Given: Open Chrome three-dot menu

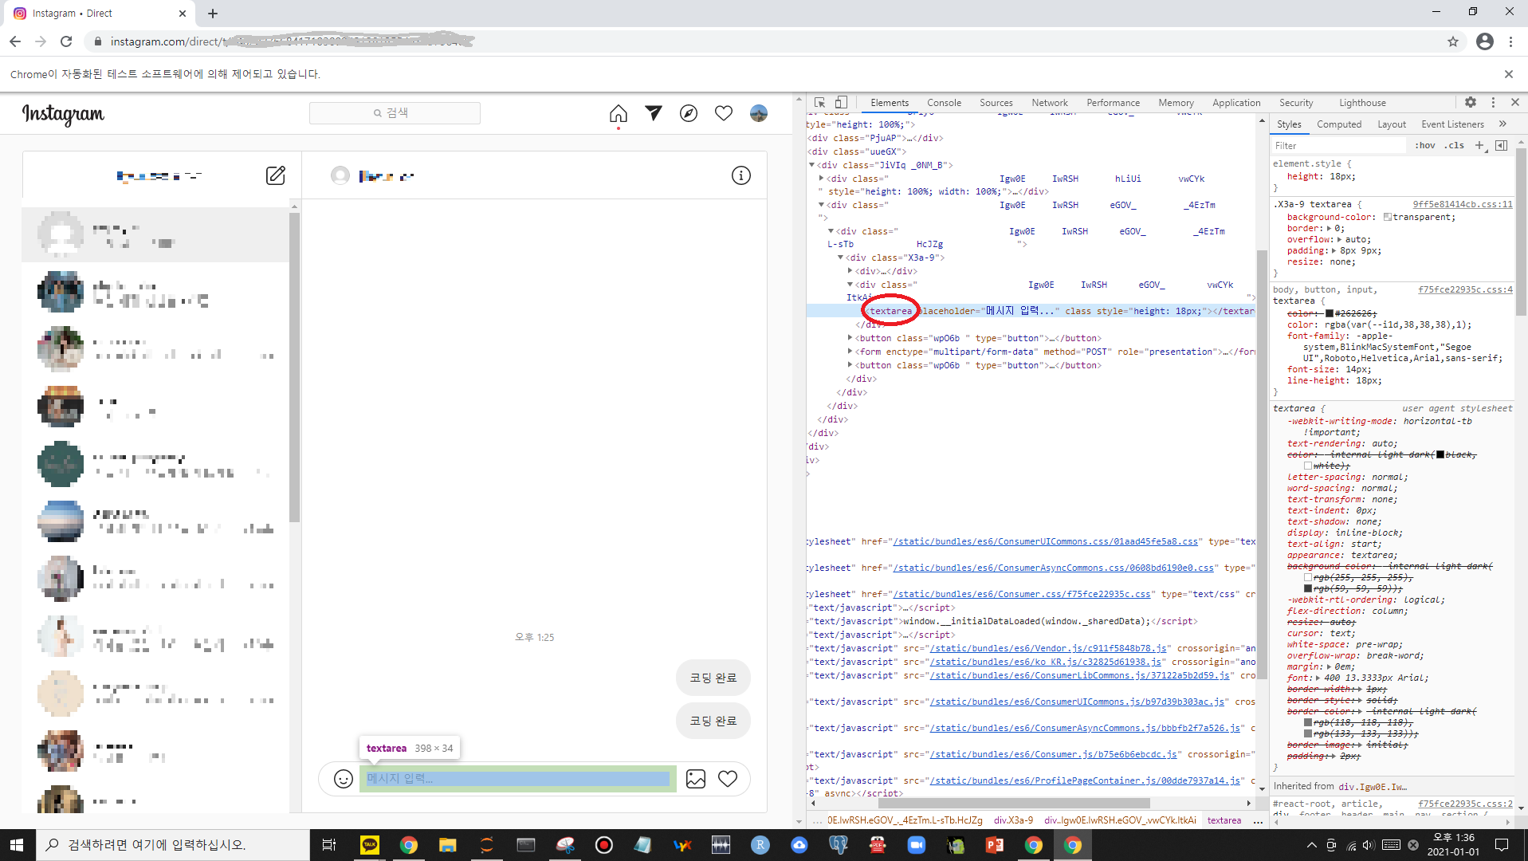Looking at the screenshot, I should click(1510, 41).
